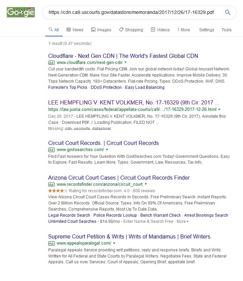Open Forrester's Top Picks sitelink
This screenshot has height=281, width=243.
(x=68, y=87)
